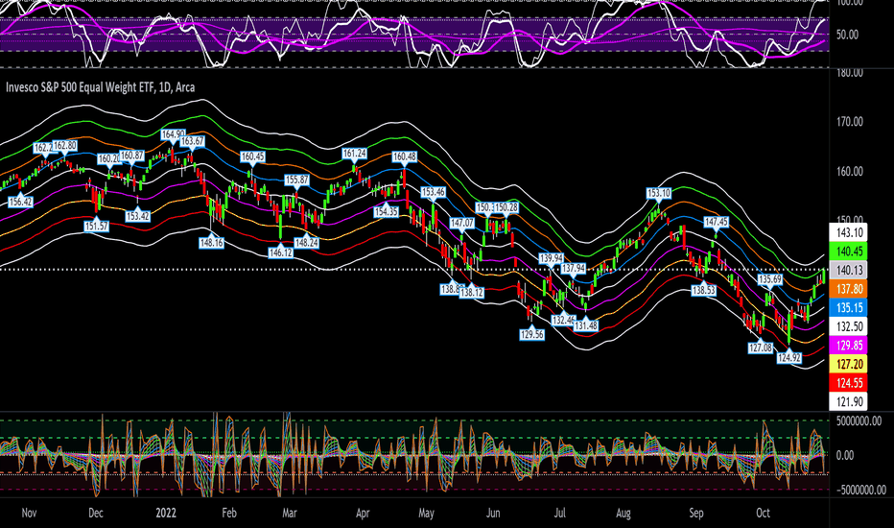Screen dimensions: 894x528
Task: Select the yellow 127.20 price axis label
Action: [848, 364]
